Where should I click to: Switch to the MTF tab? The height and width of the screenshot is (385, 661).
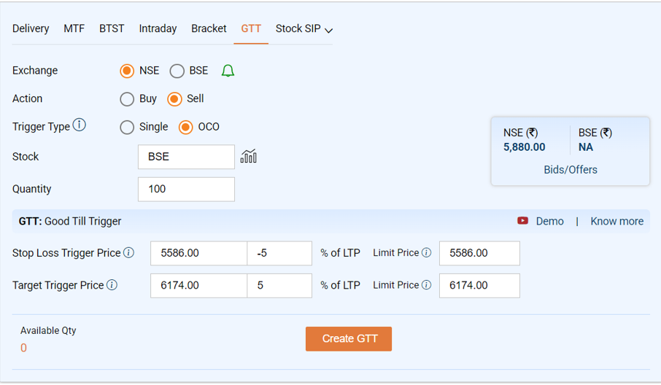(x=74, y=29)
